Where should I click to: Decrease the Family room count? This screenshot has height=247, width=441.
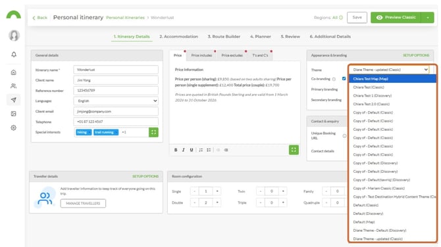[326, 191]
